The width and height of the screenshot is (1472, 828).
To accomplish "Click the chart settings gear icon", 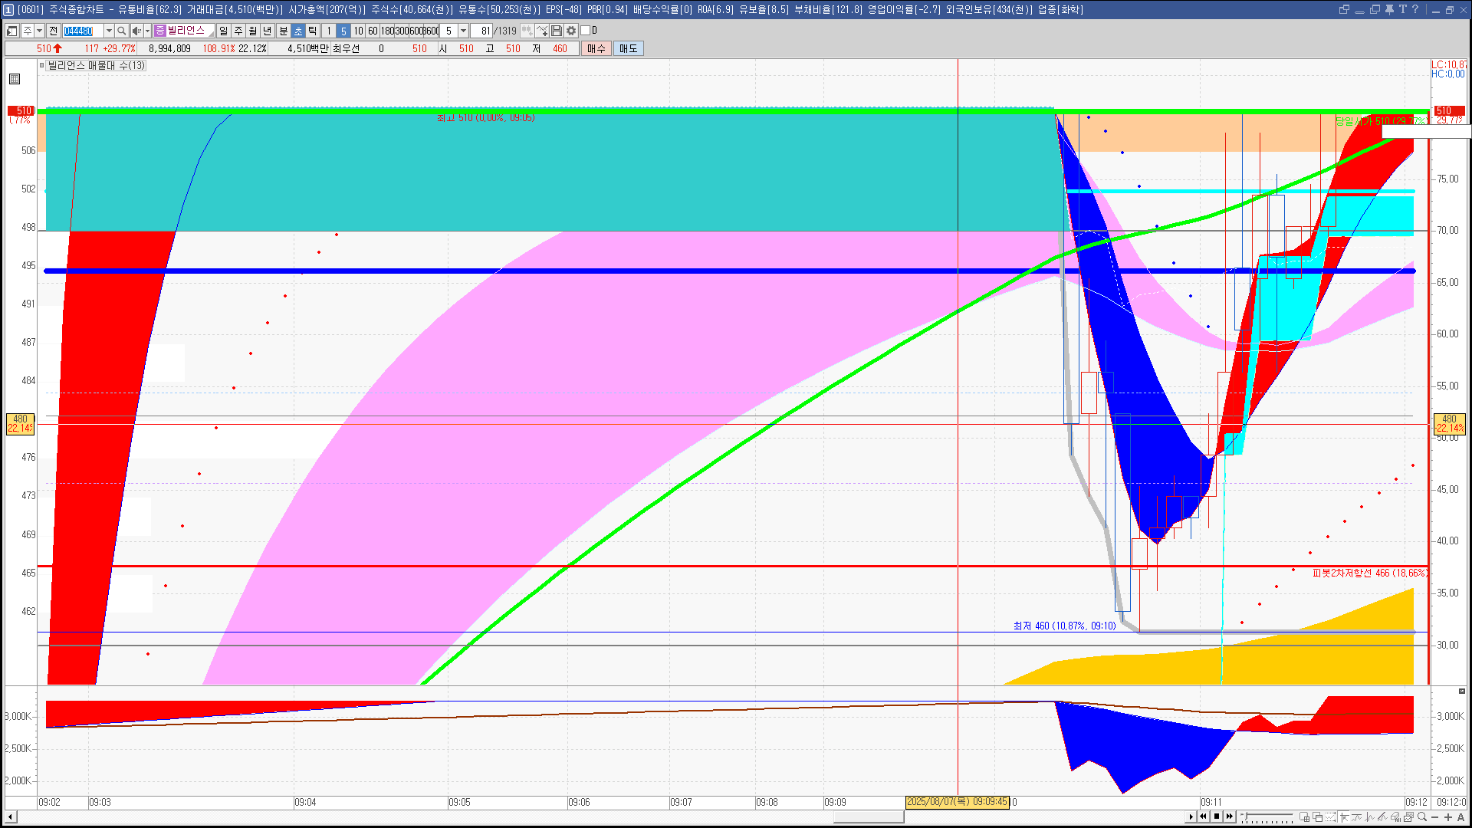I will tap(571, 31).
